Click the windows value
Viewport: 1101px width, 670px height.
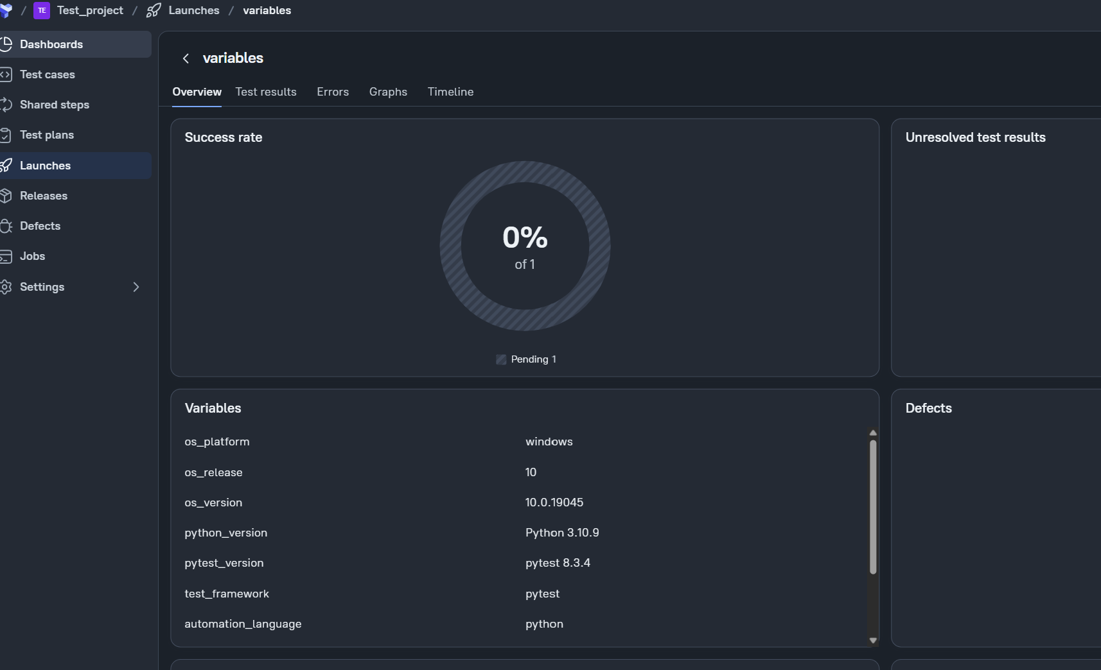[x=549, y=442]
